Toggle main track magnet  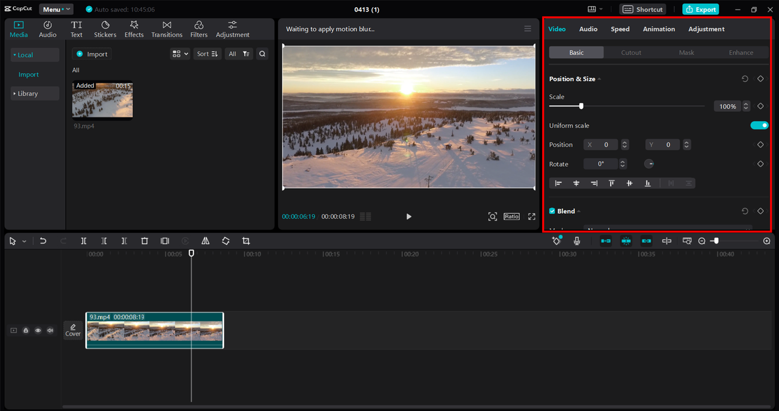(606, 241)
